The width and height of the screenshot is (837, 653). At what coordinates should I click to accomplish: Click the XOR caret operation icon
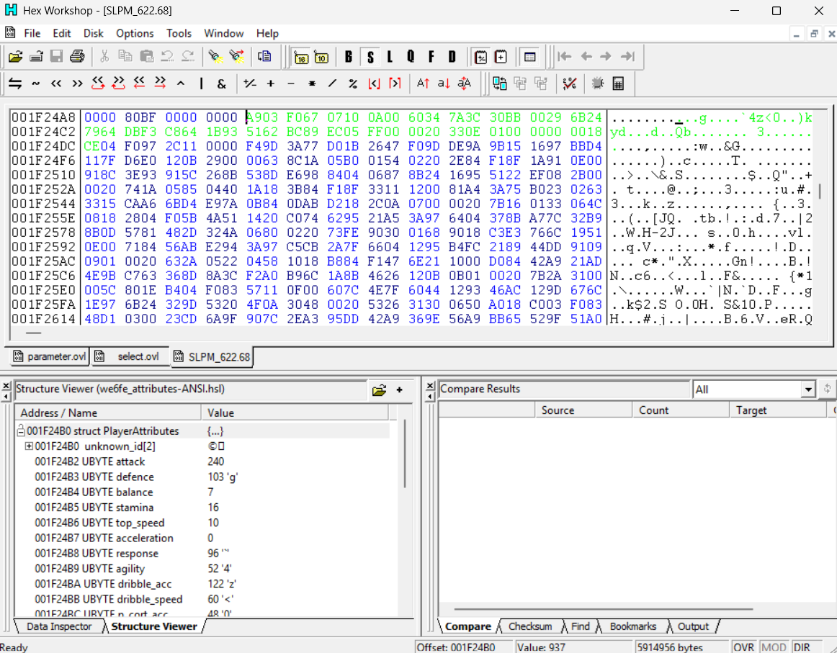coord(181,84)
